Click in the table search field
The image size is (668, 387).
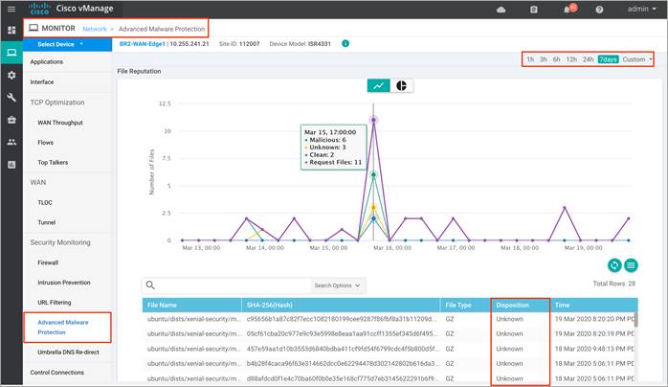[x=234, y=285]
